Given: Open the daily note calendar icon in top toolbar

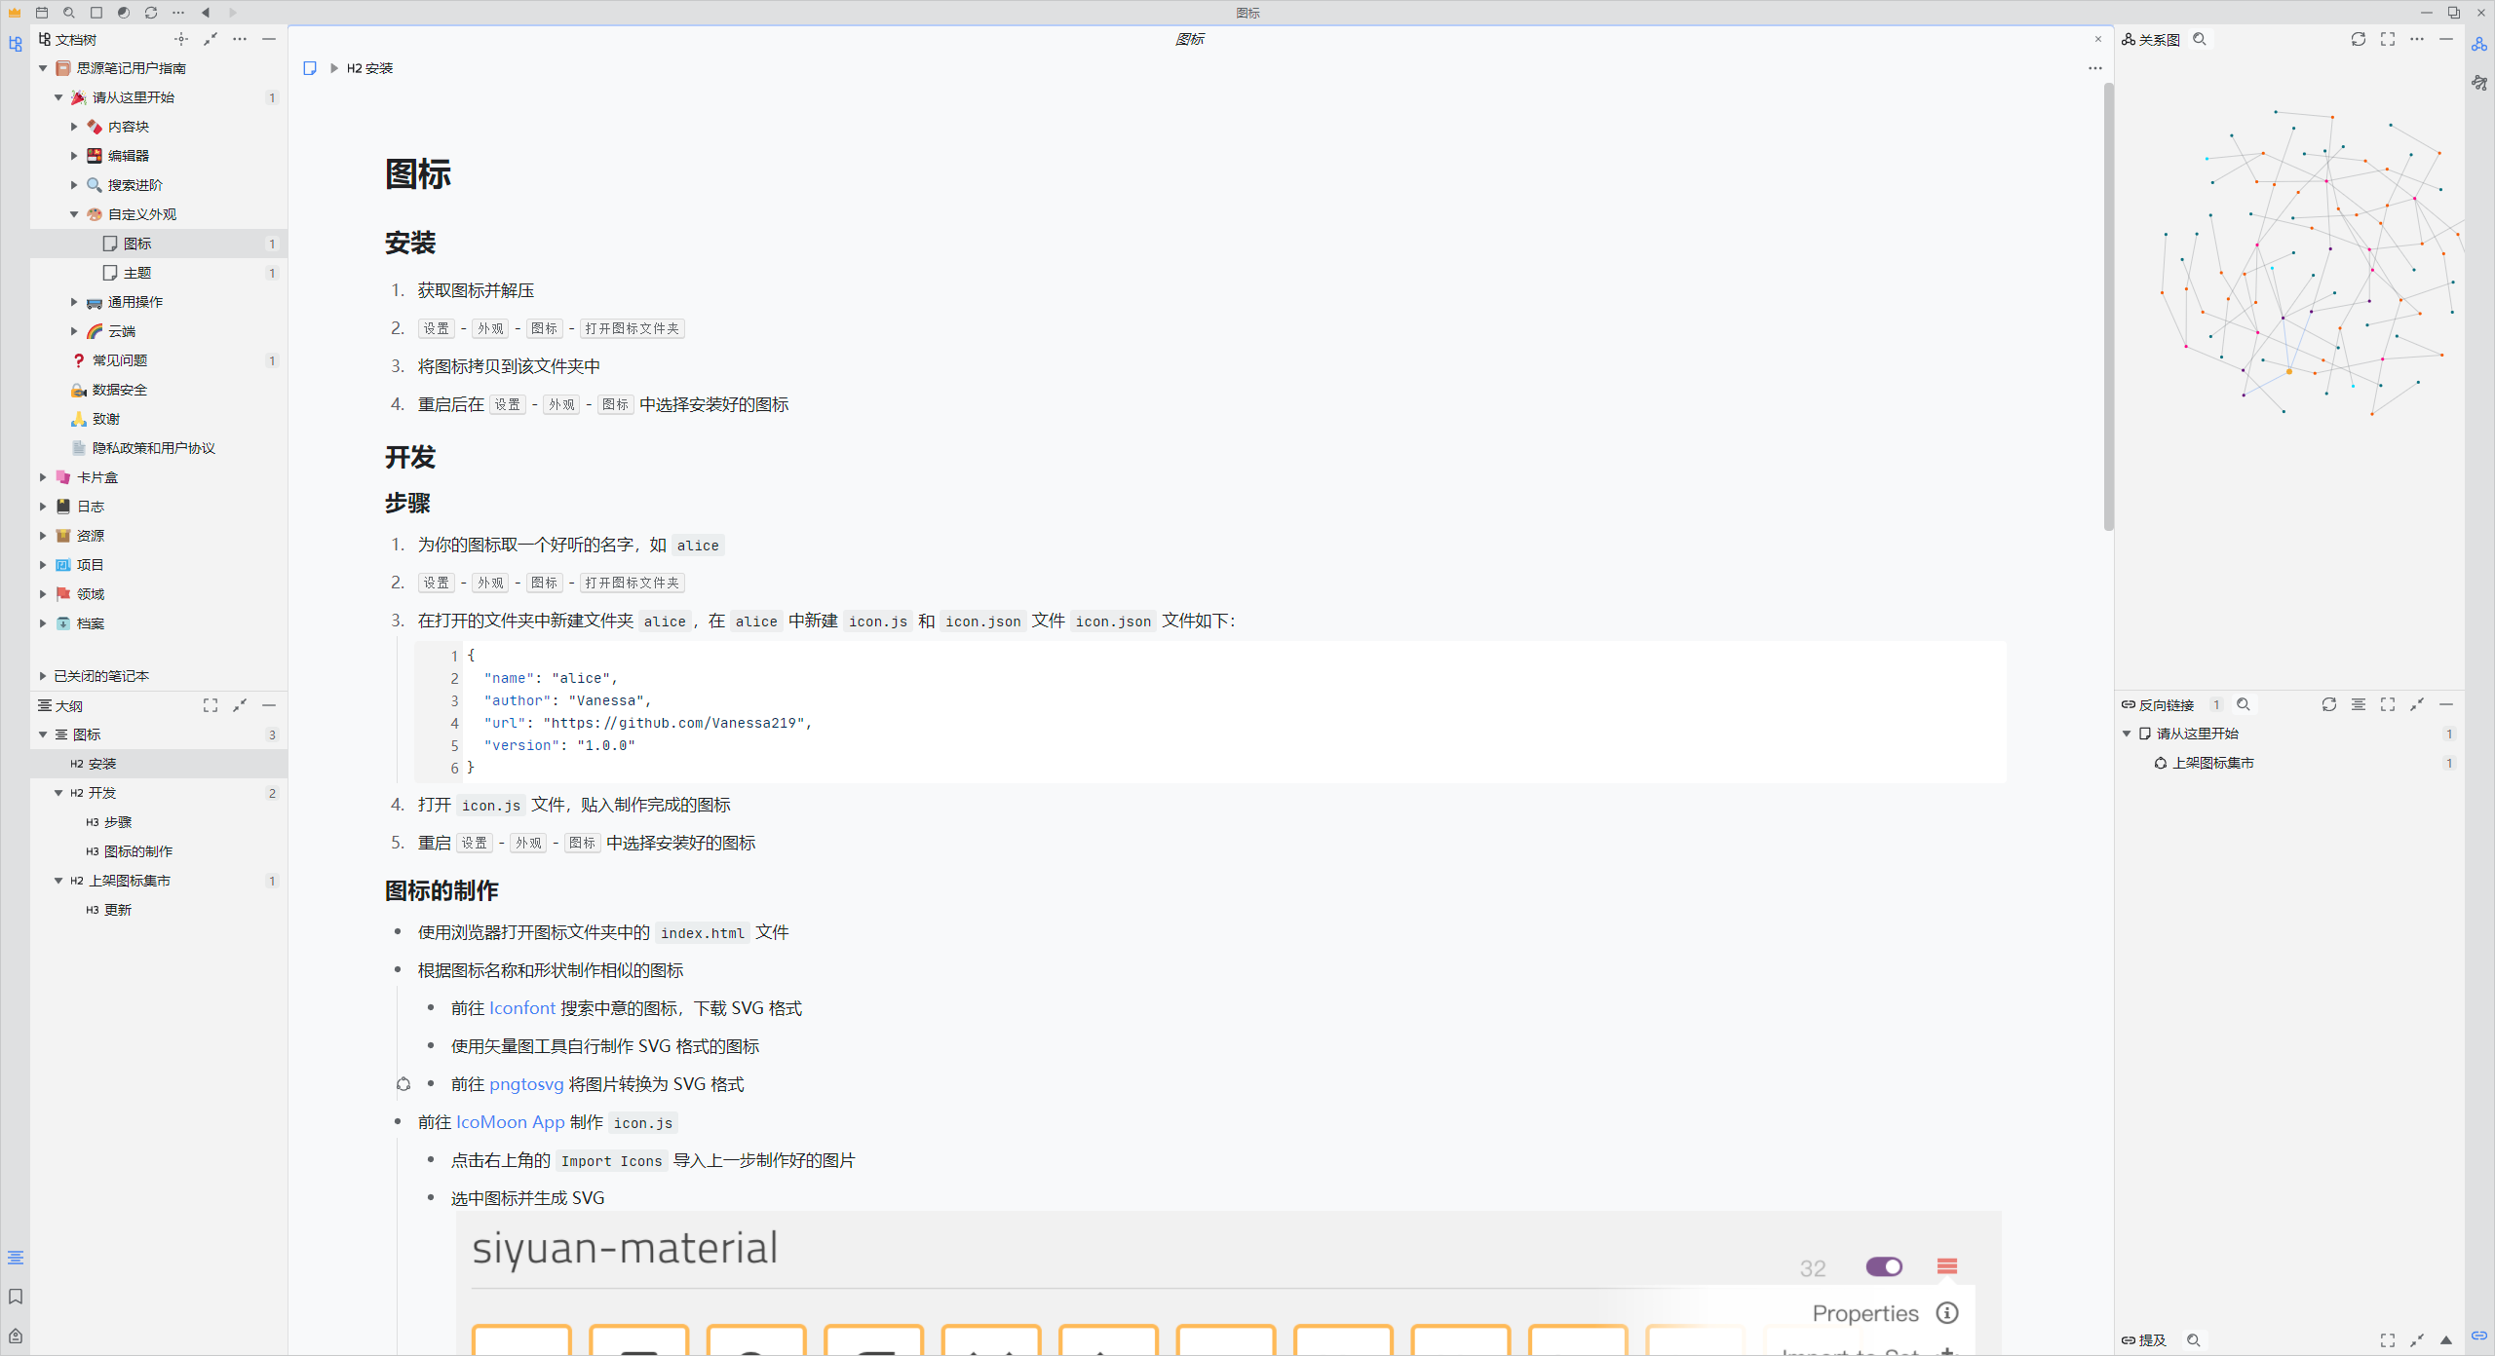Looking at the screenshot, I should click(42, 13).
